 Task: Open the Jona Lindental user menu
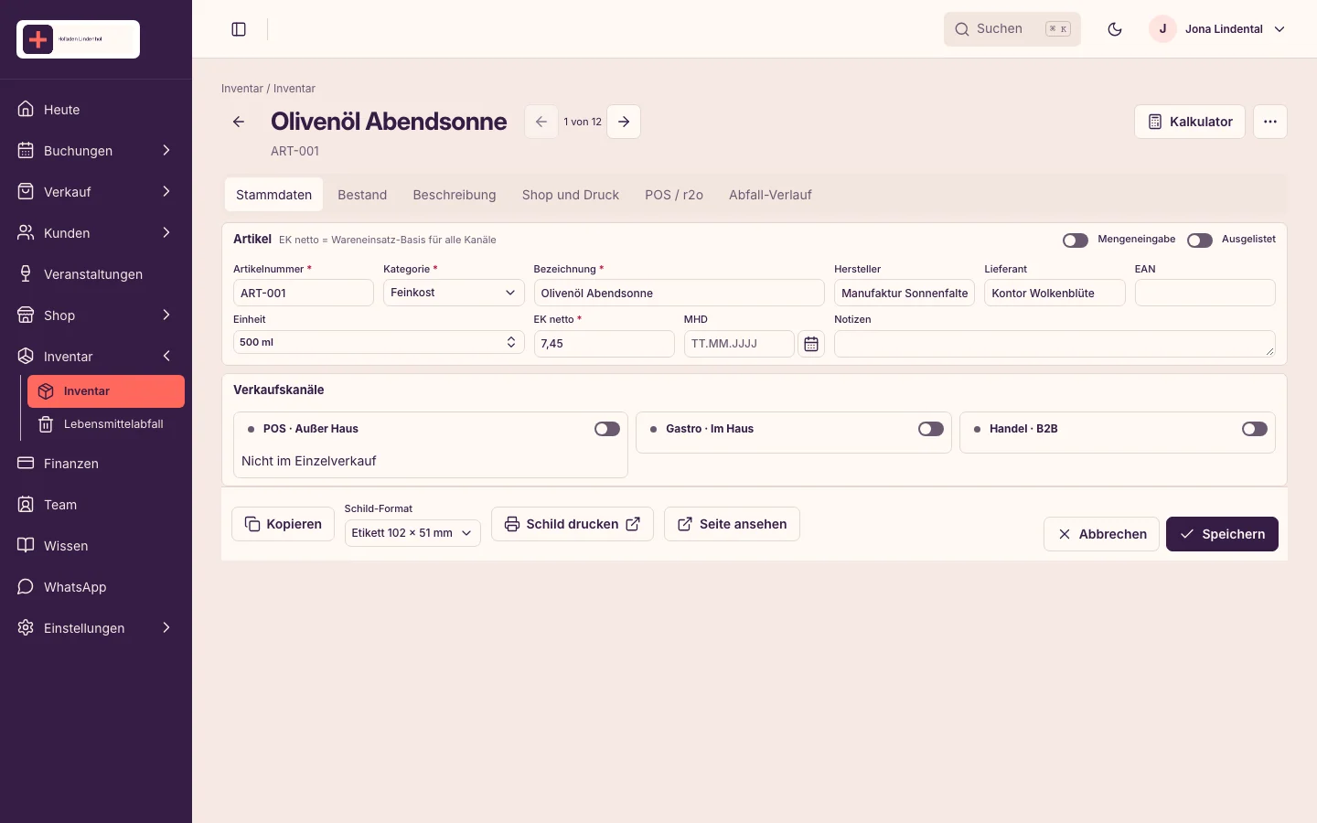click(1218, 29)
